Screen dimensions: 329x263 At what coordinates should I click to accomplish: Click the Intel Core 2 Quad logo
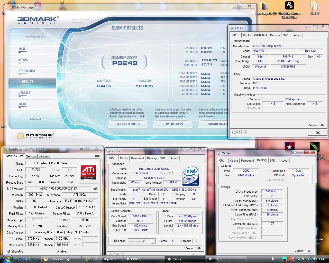pos(190,176)
